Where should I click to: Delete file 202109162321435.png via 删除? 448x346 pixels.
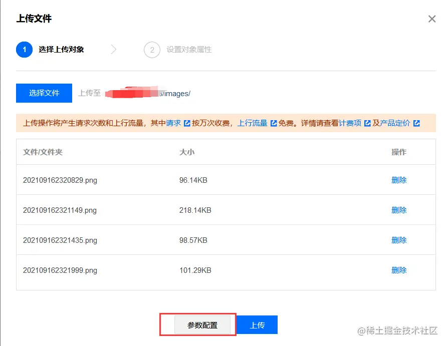(399, 240)
